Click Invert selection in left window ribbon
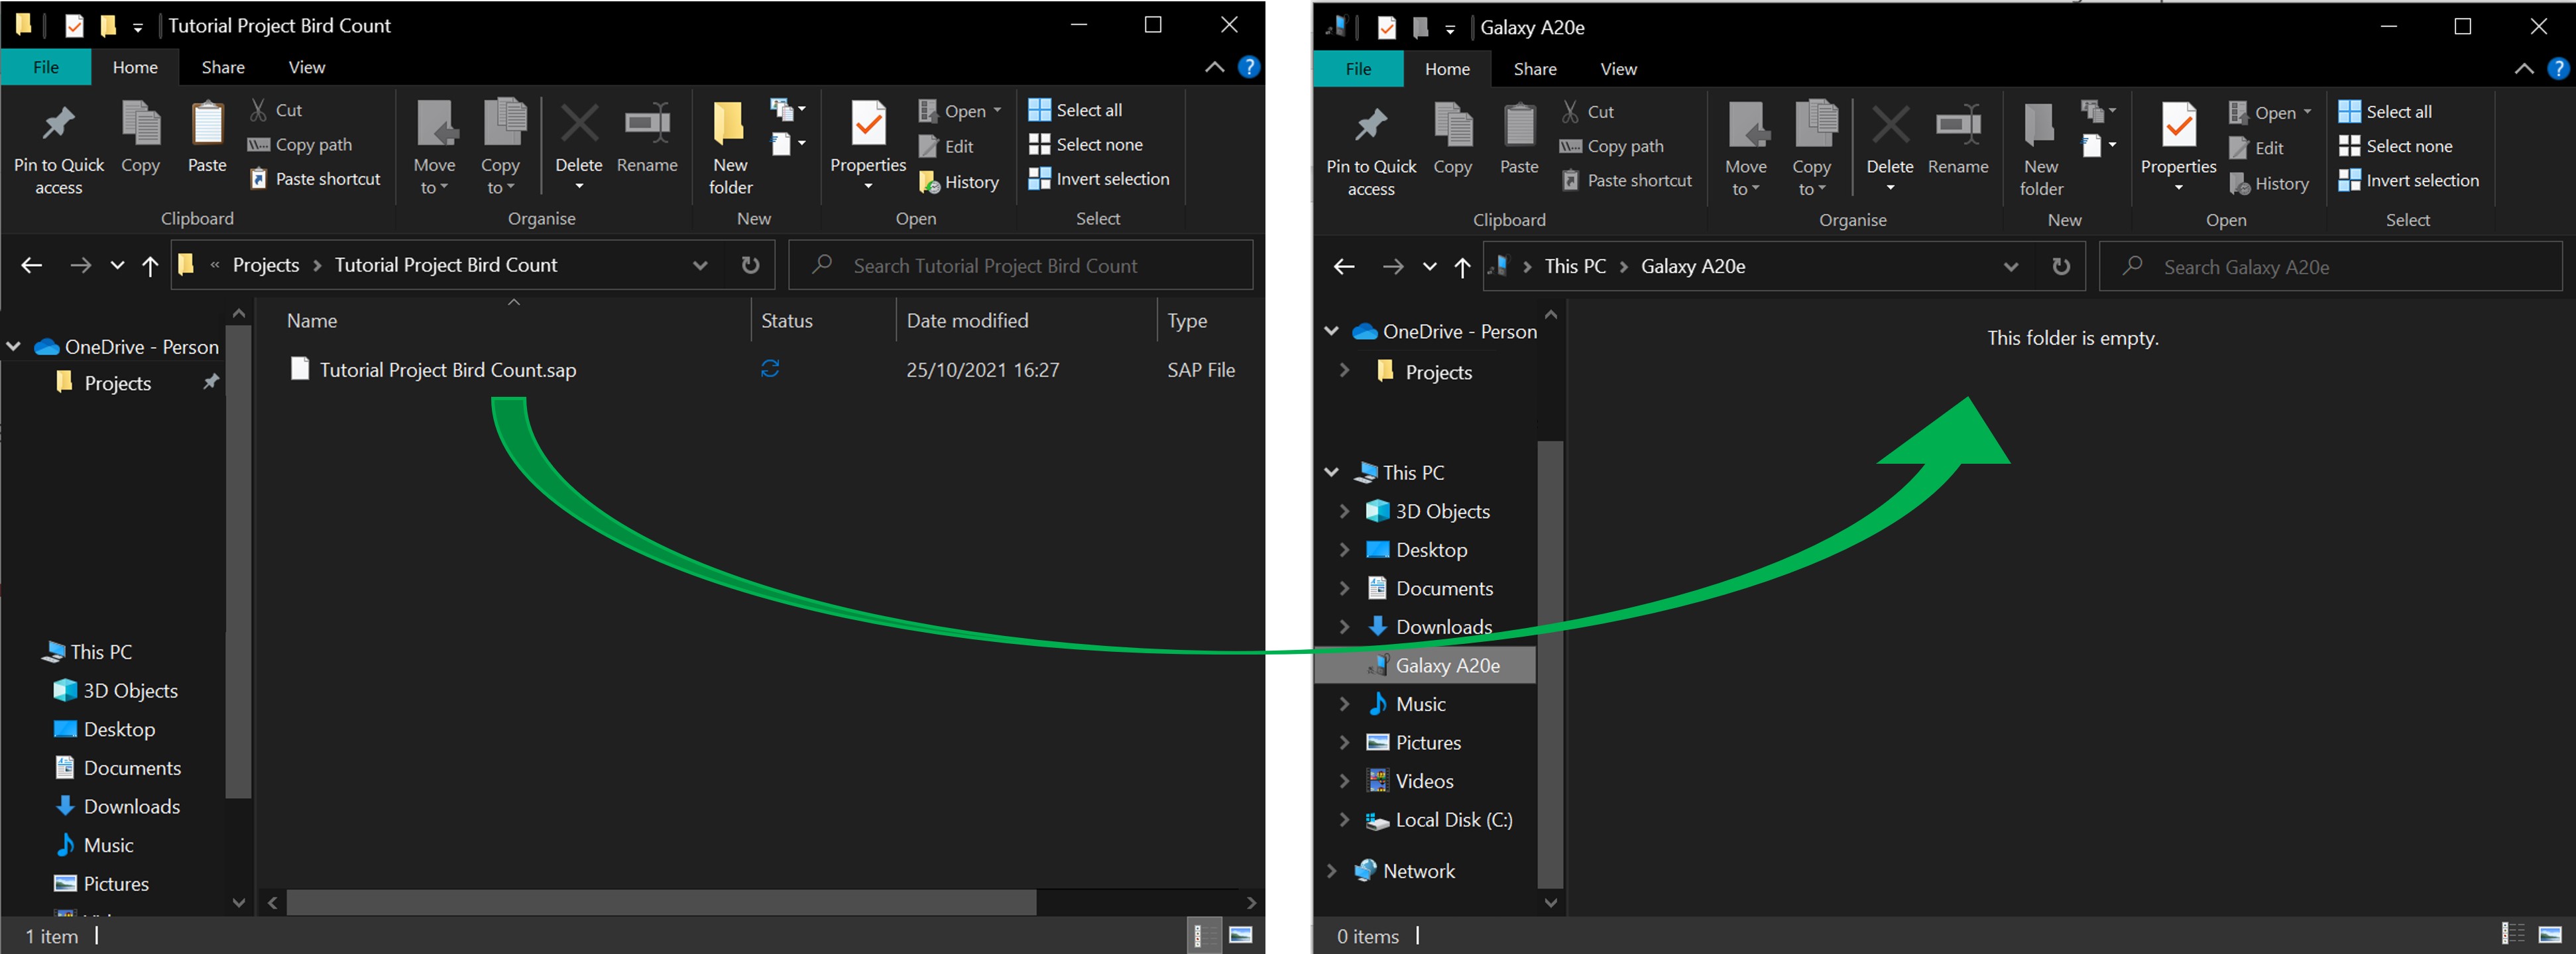Image resolution: width=2576 pixels, height=954 pixels. (1099, 179)
